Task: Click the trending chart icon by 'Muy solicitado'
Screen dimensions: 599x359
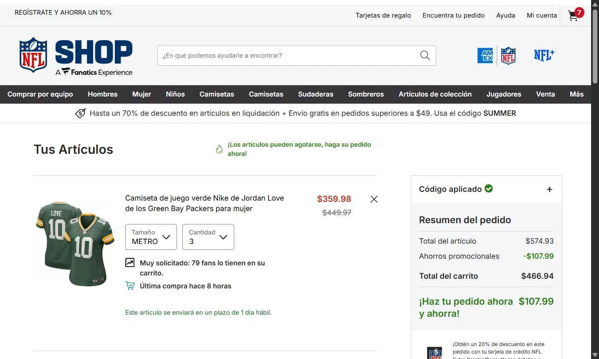Action: [x=130, y=263]
